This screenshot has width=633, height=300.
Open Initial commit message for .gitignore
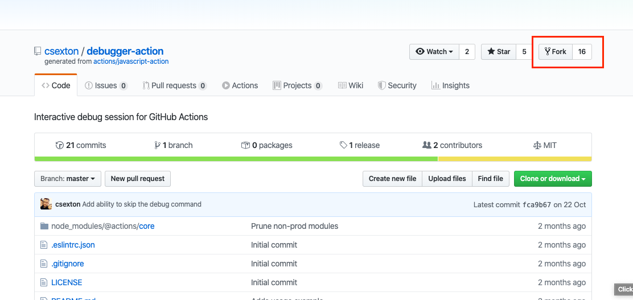(x=274, y=264)
